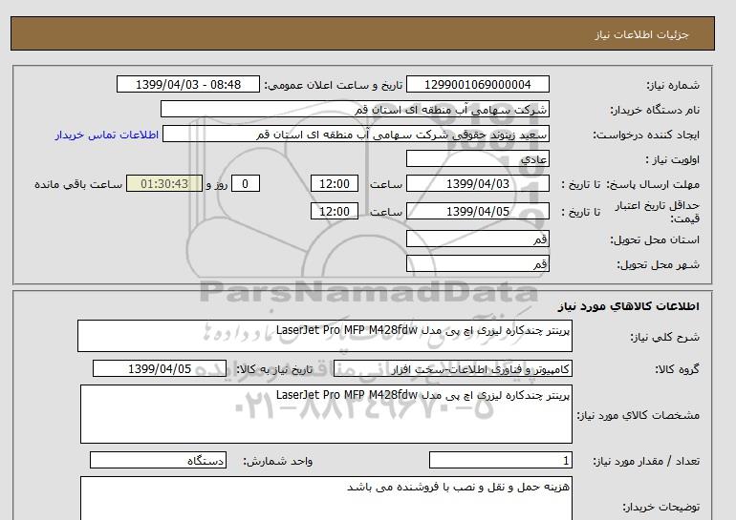Click the response deadline time 12:00 field

click(x=335, y=183)
